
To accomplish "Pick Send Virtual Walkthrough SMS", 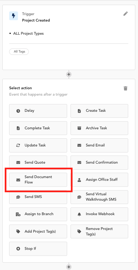I will coord(99,197).
